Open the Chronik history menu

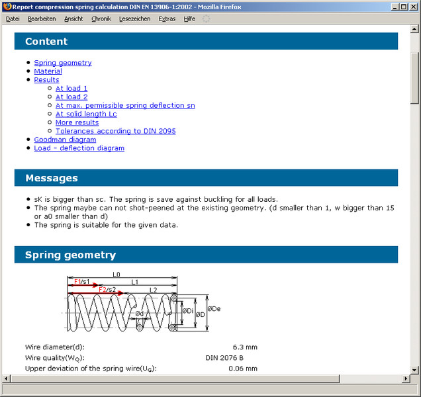pyautogui.click(x=101, y=19)
